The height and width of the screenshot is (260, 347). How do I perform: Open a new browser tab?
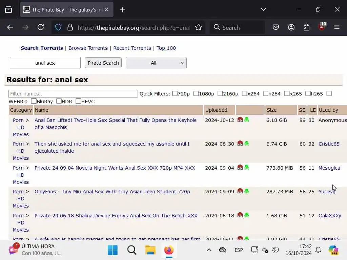pos(122,10)
